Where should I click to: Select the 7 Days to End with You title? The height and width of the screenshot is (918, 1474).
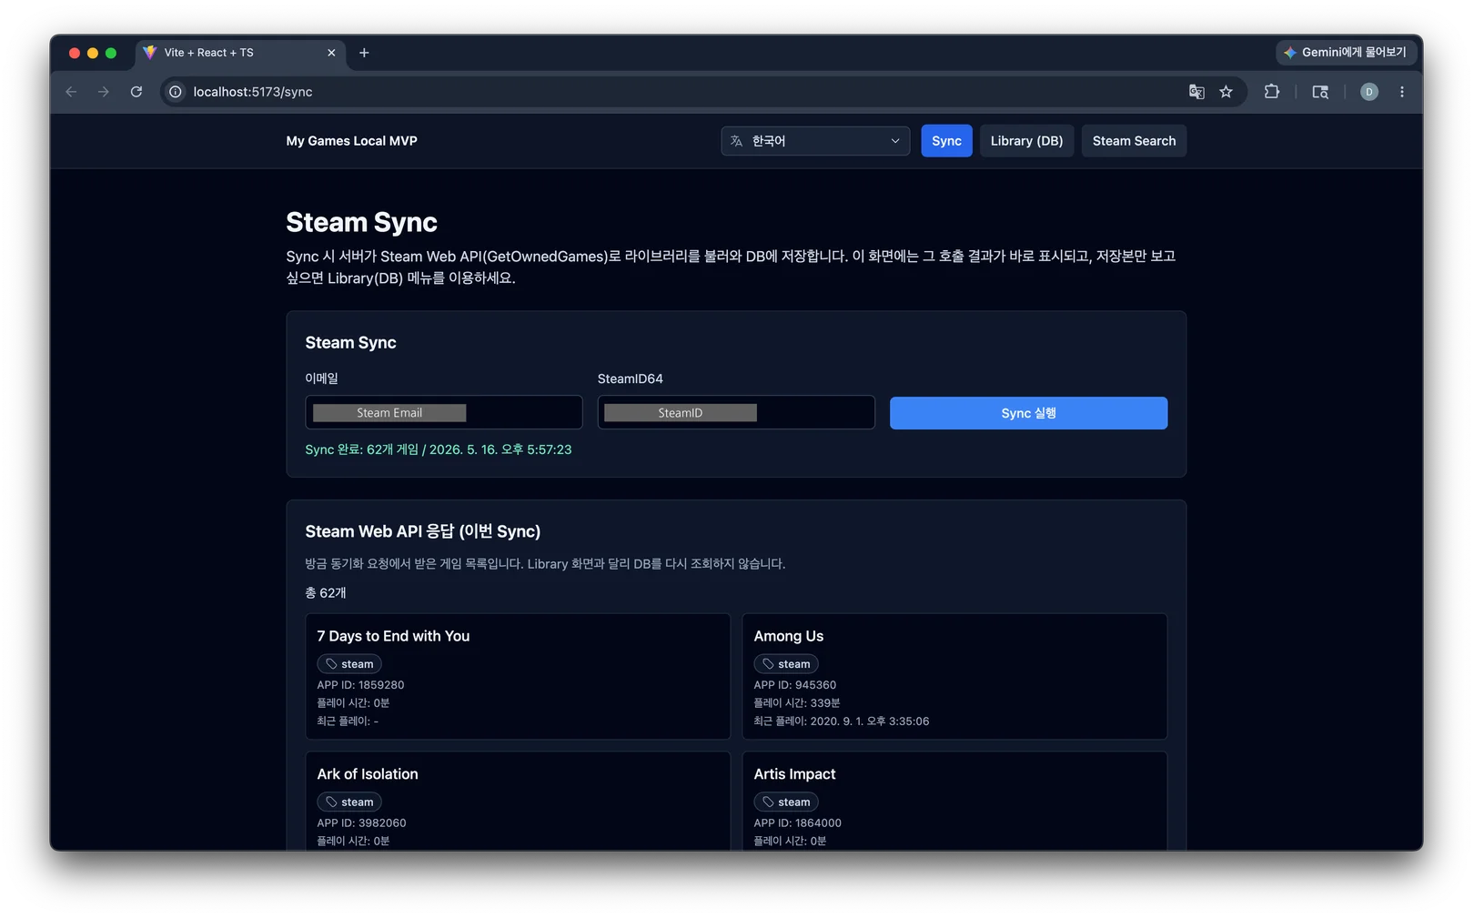pyautogui.click(x=393, y=636)
